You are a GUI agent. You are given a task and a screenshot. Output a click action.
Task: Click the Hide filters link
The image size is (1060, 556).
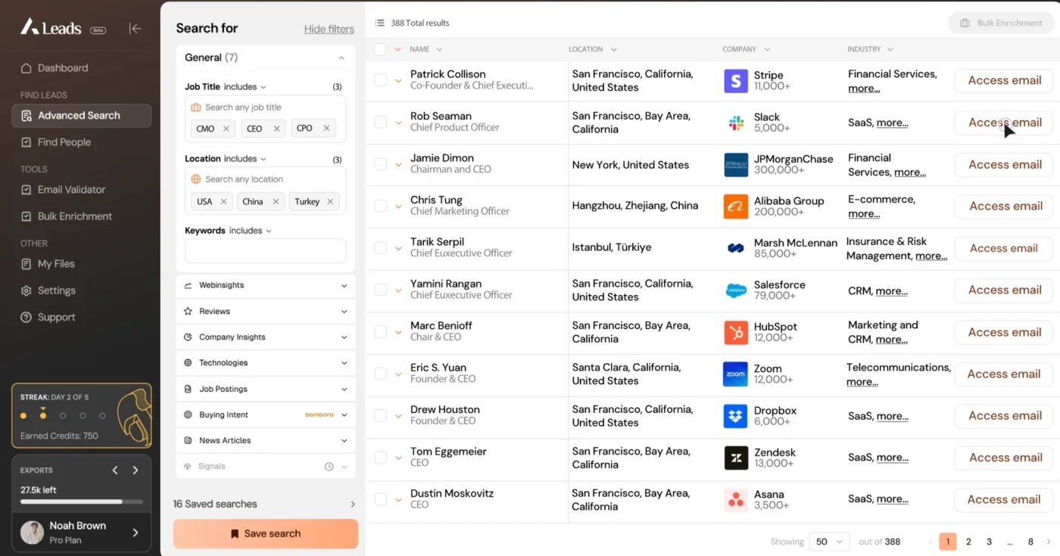click(x=329, y=29)
